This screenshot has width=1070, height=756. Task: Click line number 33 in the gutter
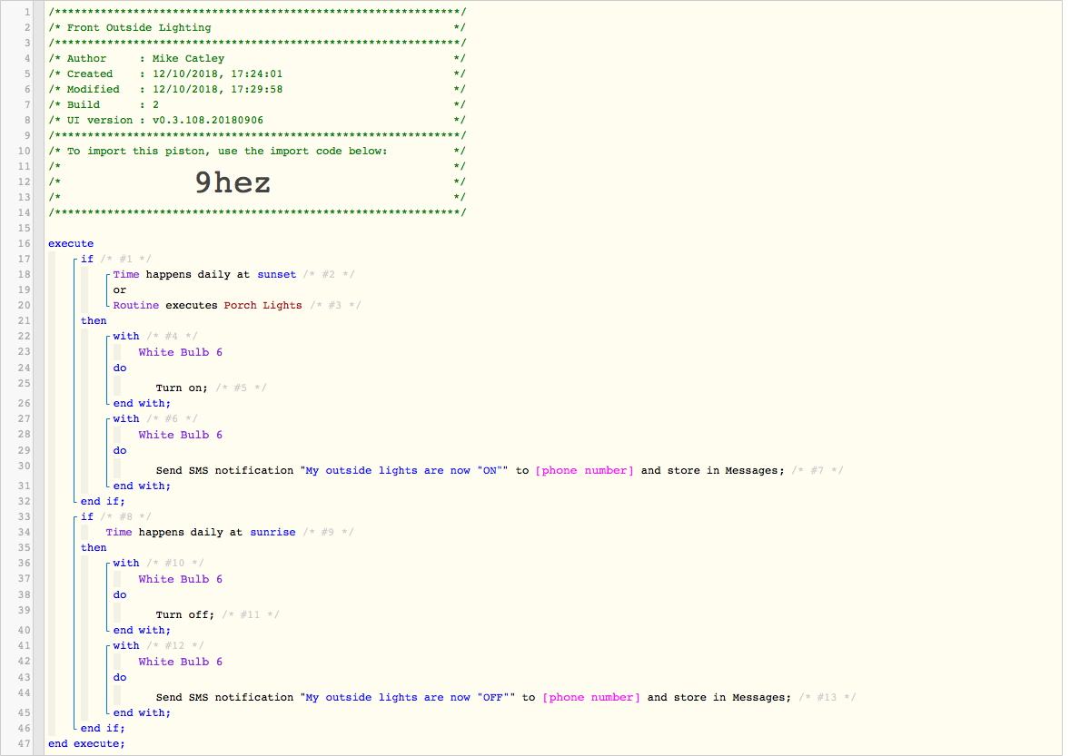[x=25, y=516]
